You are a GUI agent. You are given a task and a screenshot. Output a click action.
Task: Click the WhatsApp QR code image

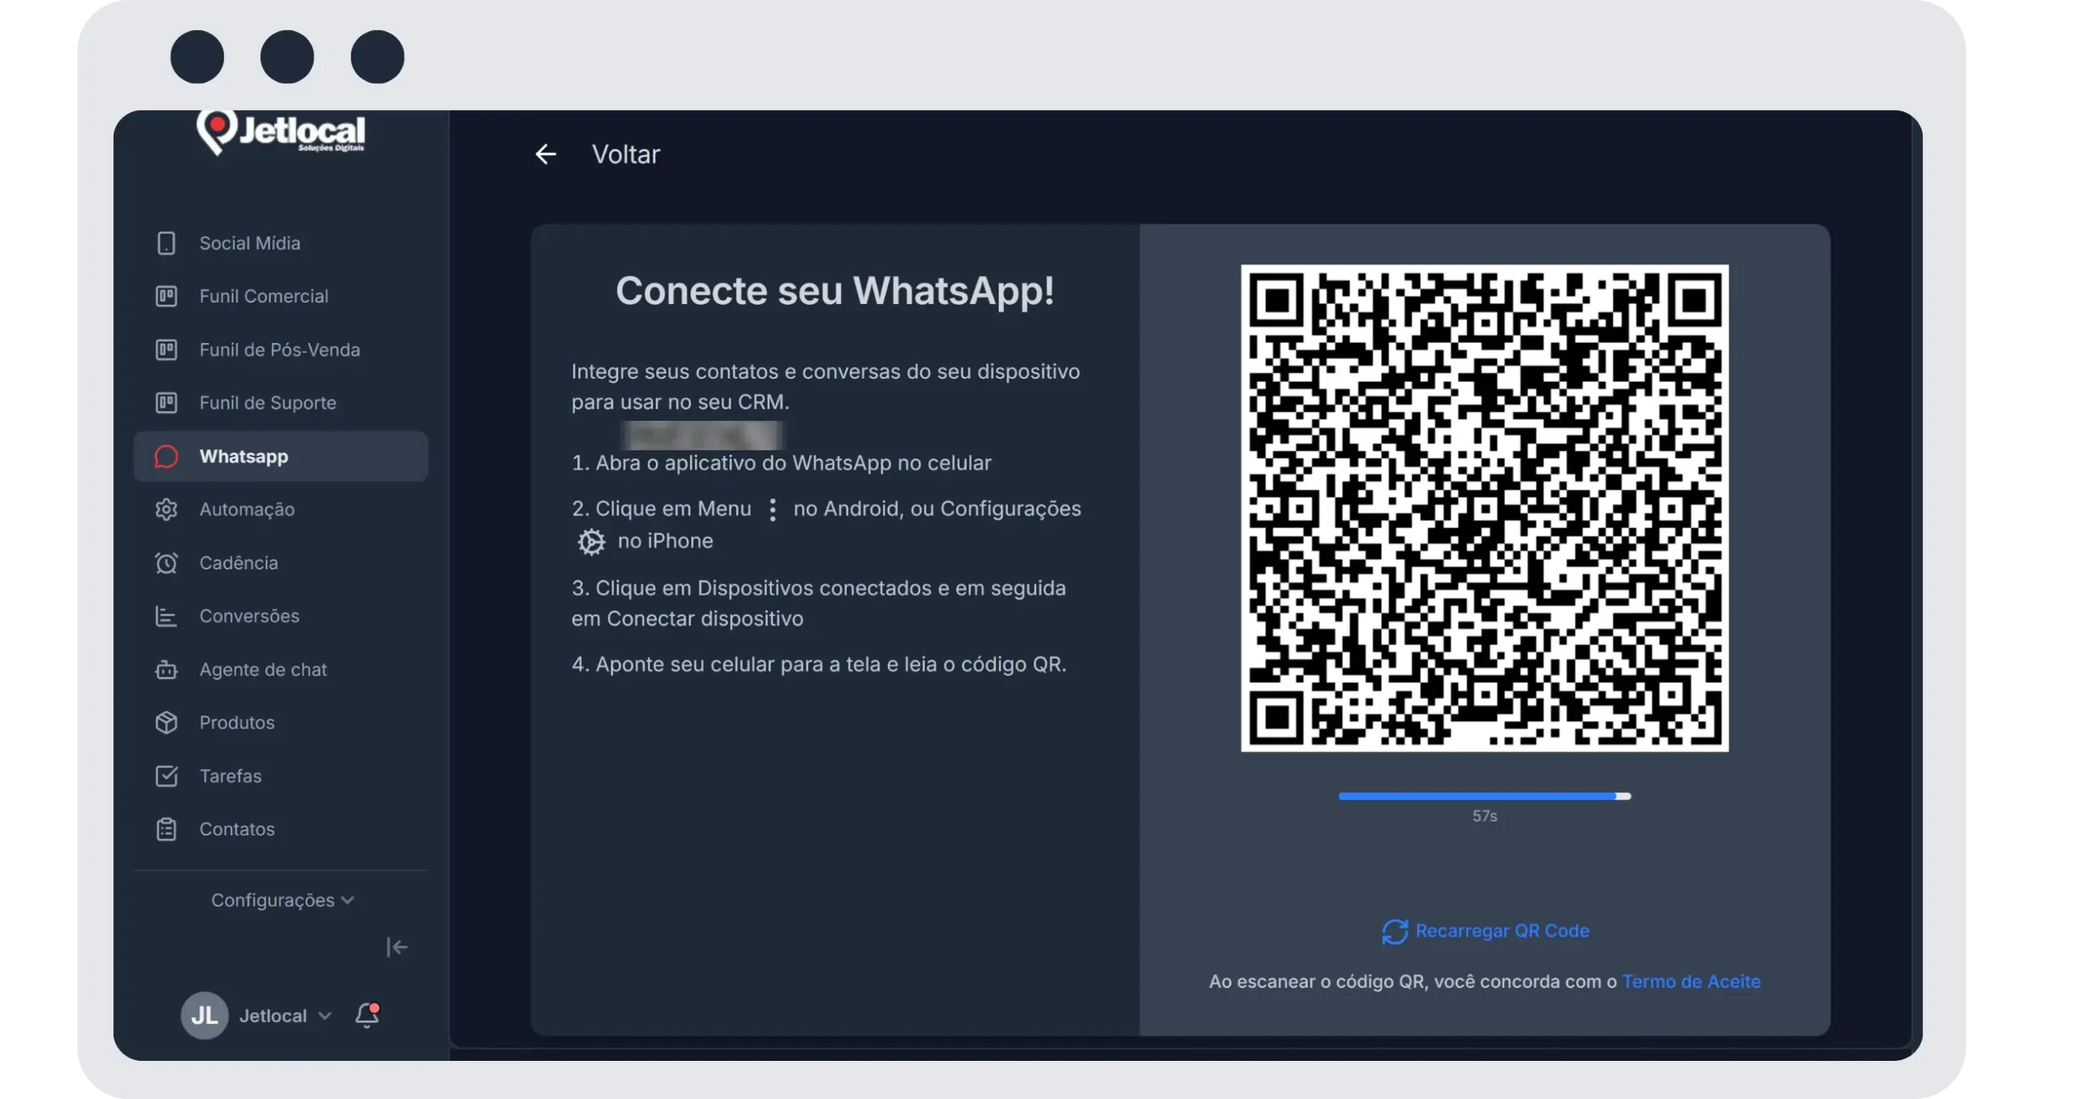(x=1484, y=508)
